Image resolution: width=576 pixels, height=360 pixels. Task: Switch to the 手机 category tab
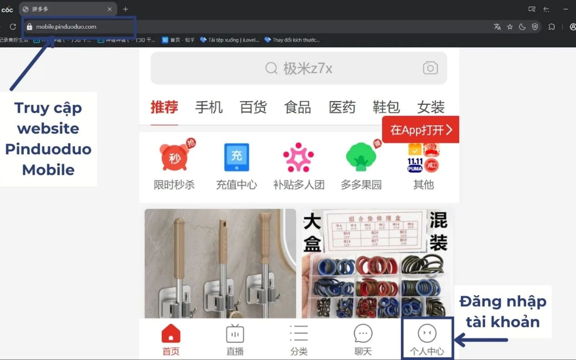pyautogui.click(x=209, y=107)
